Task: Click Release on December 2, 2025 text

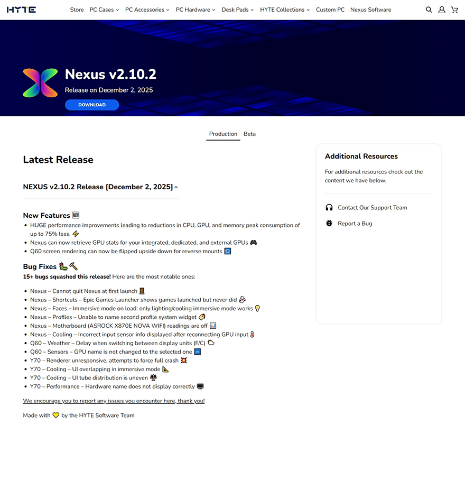Action: (x=109, y=90)
